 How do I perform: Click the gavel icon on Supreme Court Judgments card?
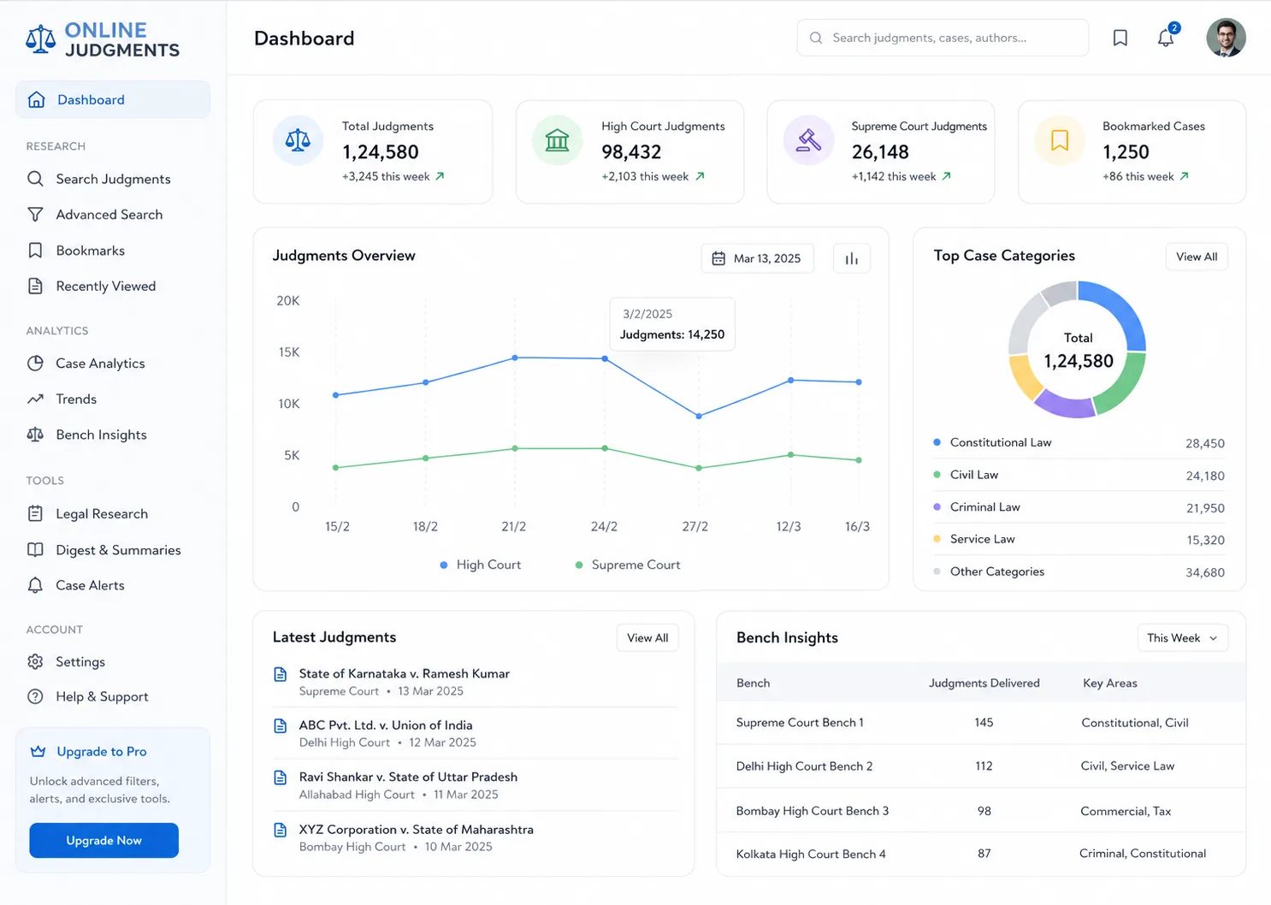pos(808,140)
